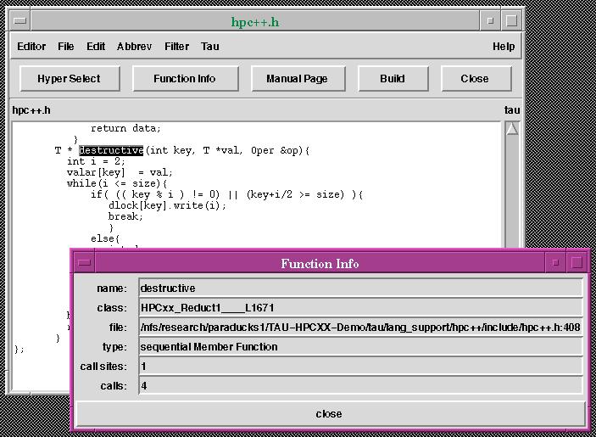Click the Function Info button

coord(186,79)
